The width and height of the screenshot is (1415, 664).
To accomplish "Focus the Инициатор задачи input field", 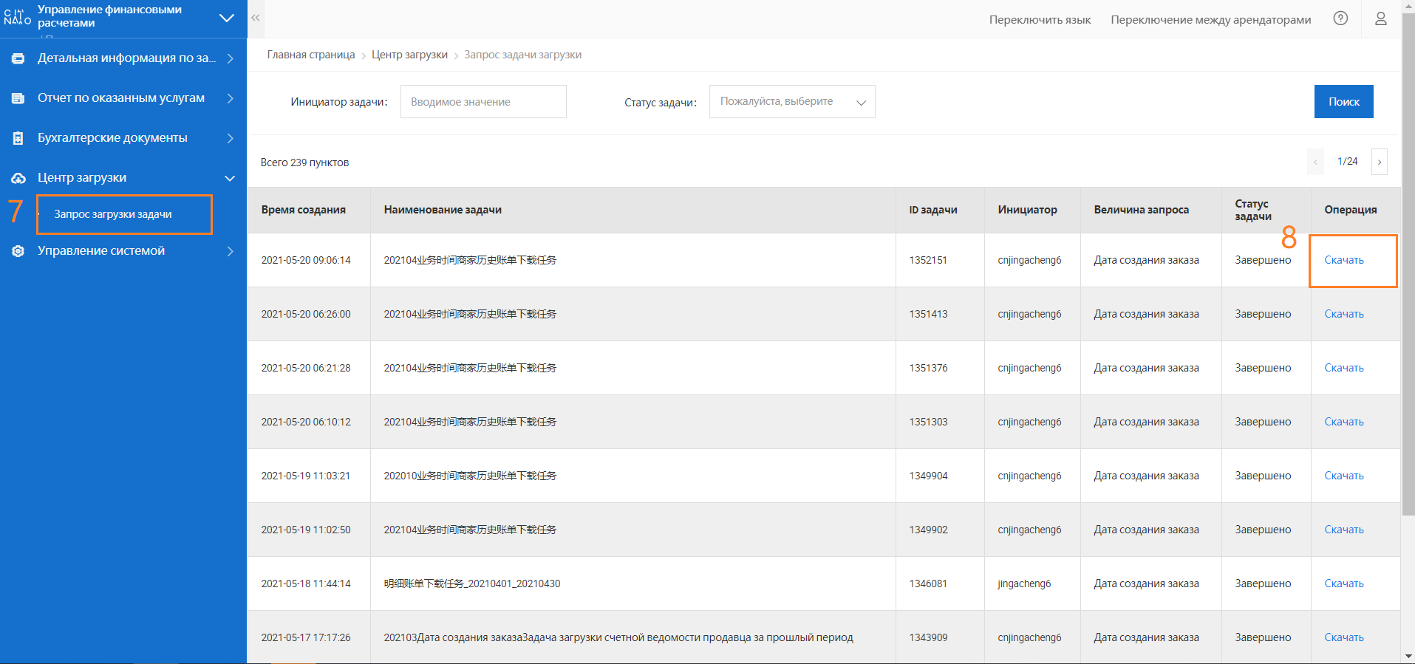I will click(x=483, y=102).
